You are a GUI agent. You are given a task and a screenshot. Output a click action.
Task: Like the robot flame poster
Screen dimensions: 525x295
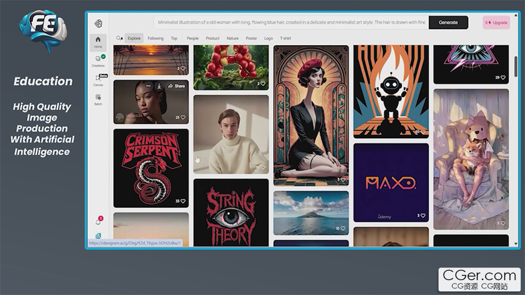pyautogui.click(x=423, y=132)
